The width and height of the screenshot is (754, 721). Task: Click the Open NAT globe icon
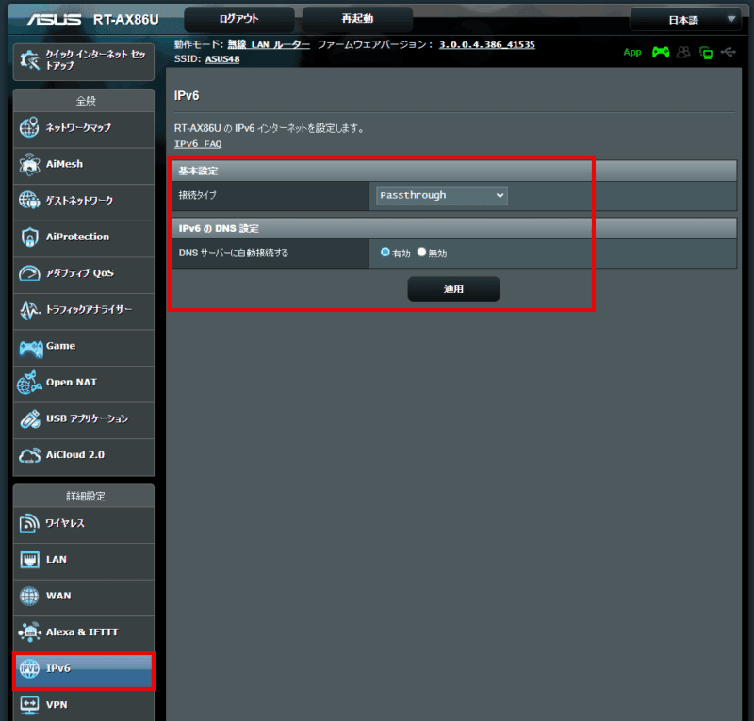pyautogui.click(x=30, y=383)
